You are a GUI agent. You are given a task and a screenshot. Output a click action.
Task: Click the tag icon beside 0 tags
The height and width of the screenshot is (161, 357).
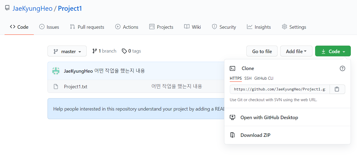pos(124,51)
